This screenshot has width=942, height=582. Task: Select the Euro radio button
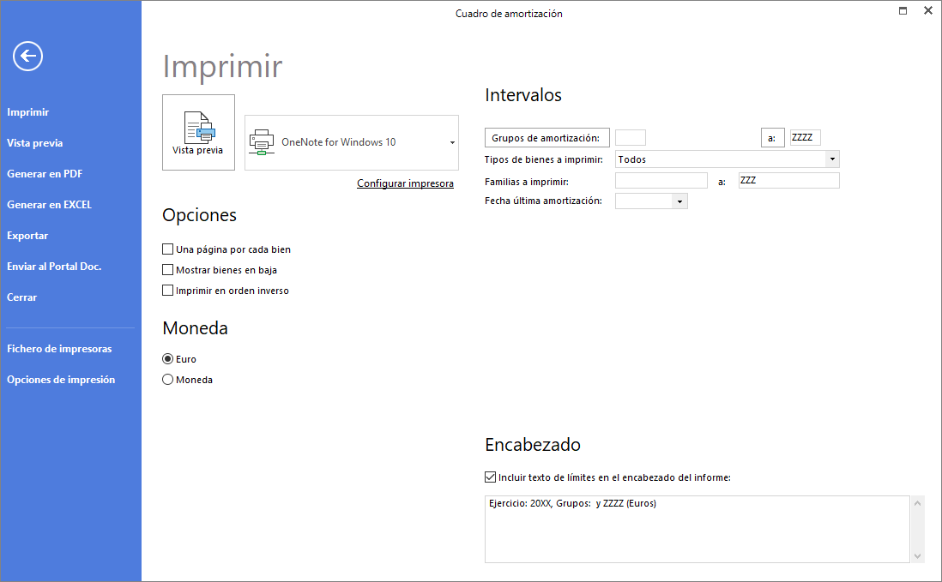167,359
